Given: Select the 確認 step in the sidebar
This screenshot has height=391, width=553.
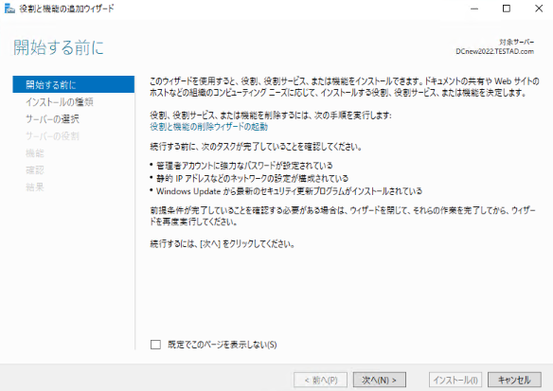Looking at the screenshot, I should pyautogui.click(x=34, y=170).
